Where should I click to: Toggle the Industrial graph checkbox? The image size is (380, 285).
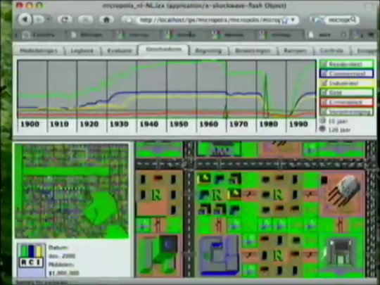coord(324,83)
